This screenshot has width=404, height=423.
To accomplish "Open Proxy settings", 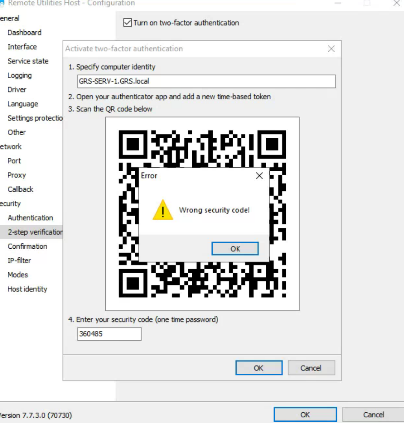I will coord(17,176).
